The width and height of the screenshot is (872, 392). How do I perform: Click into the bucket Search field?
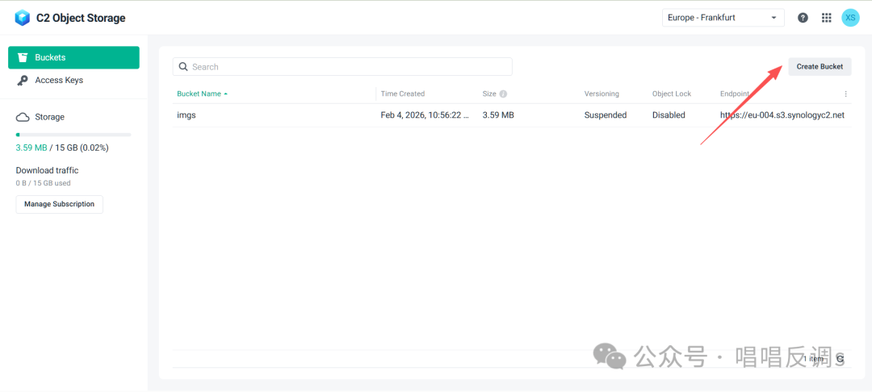click(x=347, y=67)
